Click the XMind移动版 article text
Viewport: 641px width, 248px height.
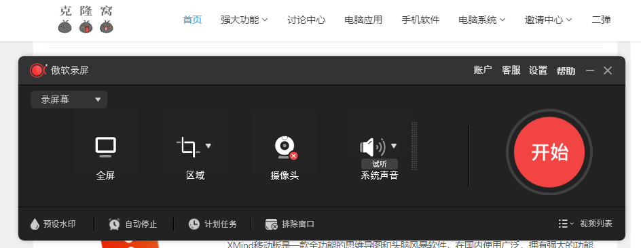coord(410,245)
